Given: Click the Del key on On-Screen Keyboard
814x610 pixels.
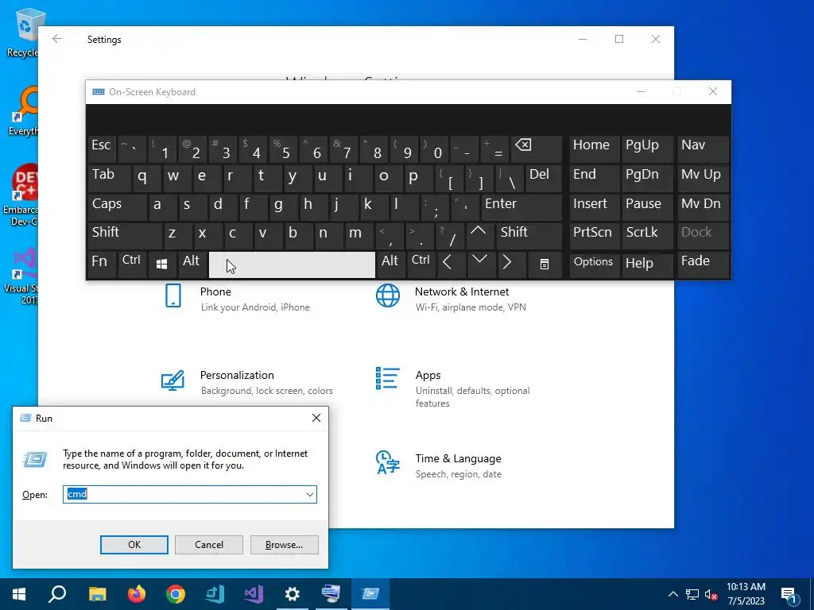Looking at the screenshot, I should 544,178.
